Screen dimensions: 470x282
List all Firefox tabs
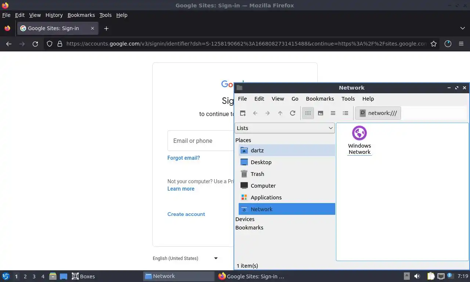click(x=463, y=28)
